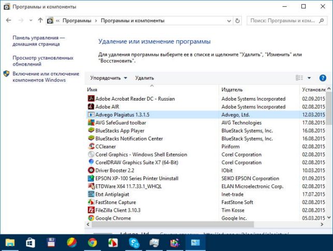The width and height of the screenshot is (333, 251).
Task: Click the Corel Graphics Shell Extension icon
Action: (91, 154)
